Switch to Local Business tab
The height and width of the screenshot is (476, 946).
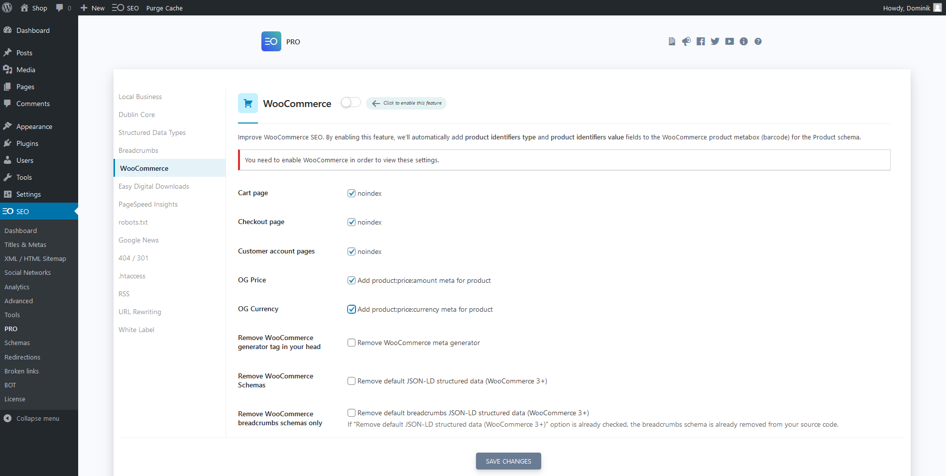[169, 97]
